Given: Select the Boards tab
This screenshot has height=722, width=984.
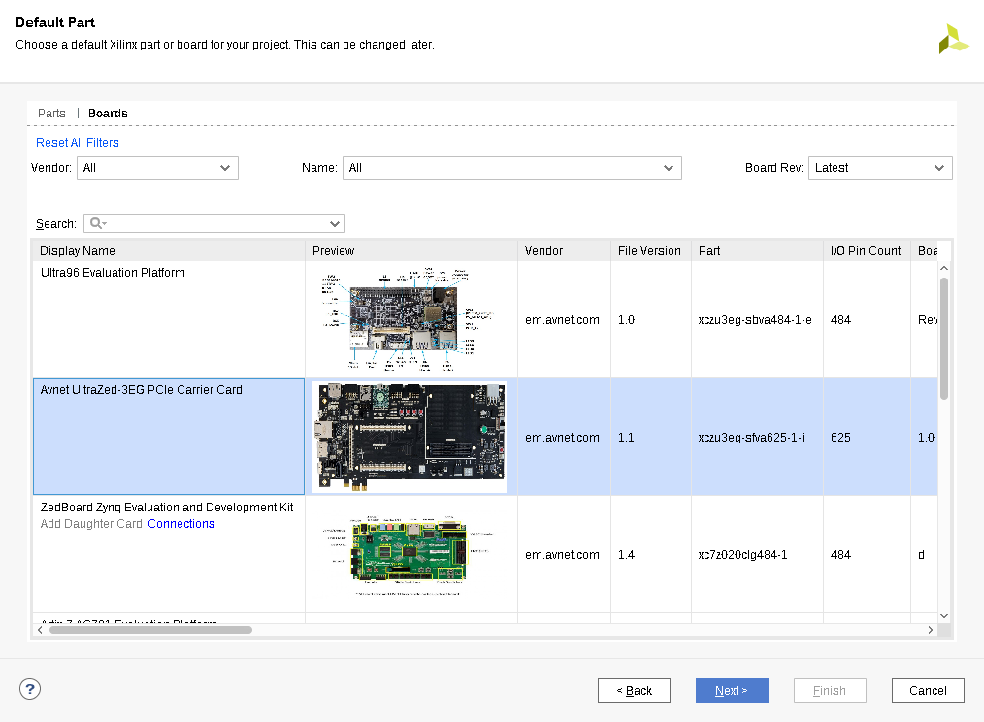Looking at the screenshot, I should pyautogui.click(x=108, y=114).
